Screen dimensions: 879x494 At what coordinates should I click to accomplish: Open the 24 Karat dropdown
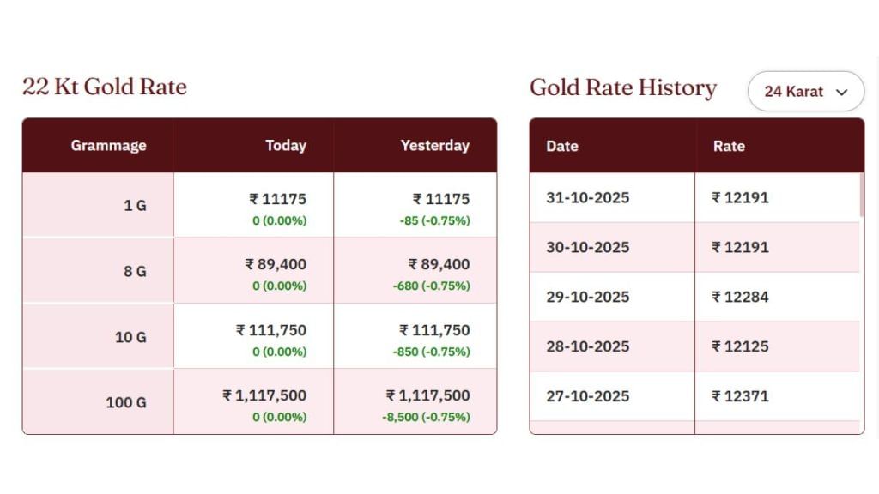coord(805,92)
